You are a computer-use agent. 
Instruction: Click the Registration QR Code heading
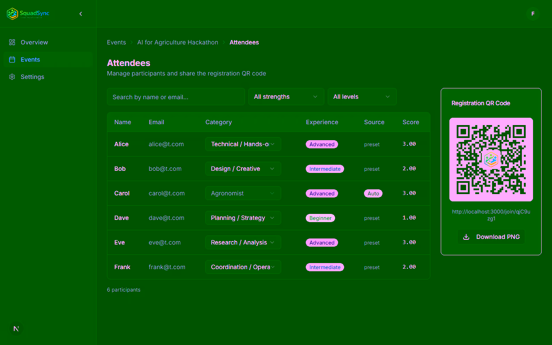481,103
